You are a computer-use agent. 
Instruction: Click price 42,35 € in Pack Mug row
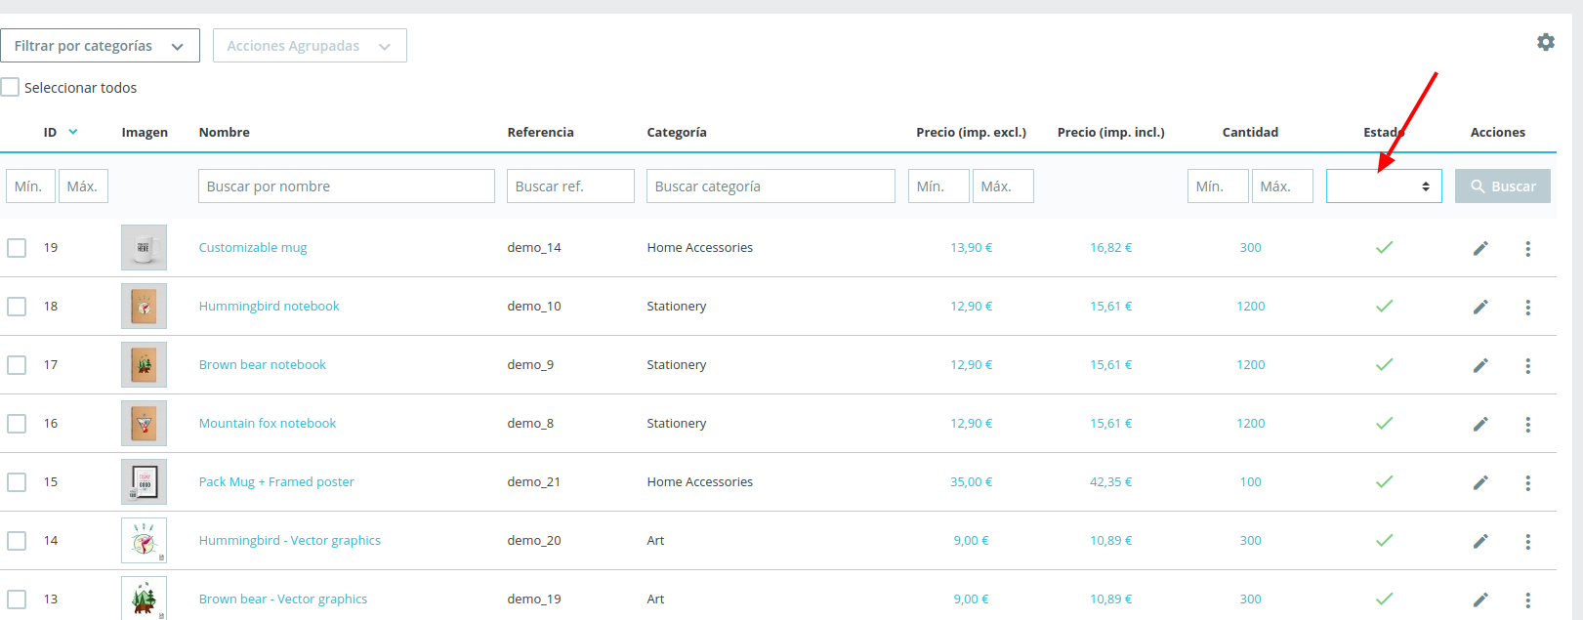coord(1110,482)
